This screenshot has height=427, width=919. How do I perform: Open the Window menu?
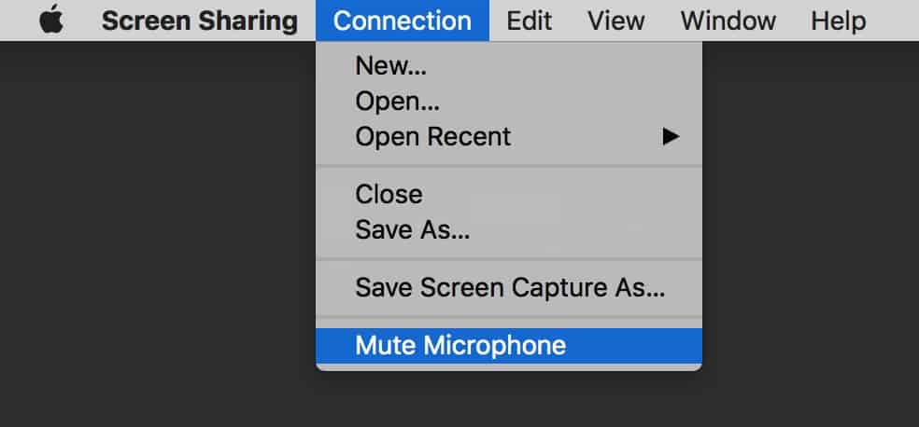pos(727,21)
